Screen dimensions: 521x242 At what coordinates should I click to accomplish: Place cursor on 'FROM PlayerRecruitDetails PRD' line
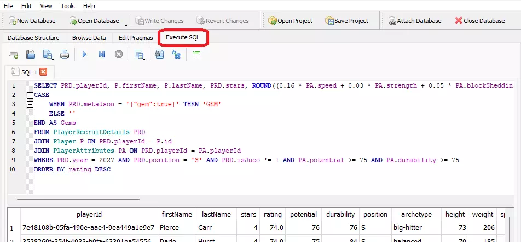pos(89,132)
